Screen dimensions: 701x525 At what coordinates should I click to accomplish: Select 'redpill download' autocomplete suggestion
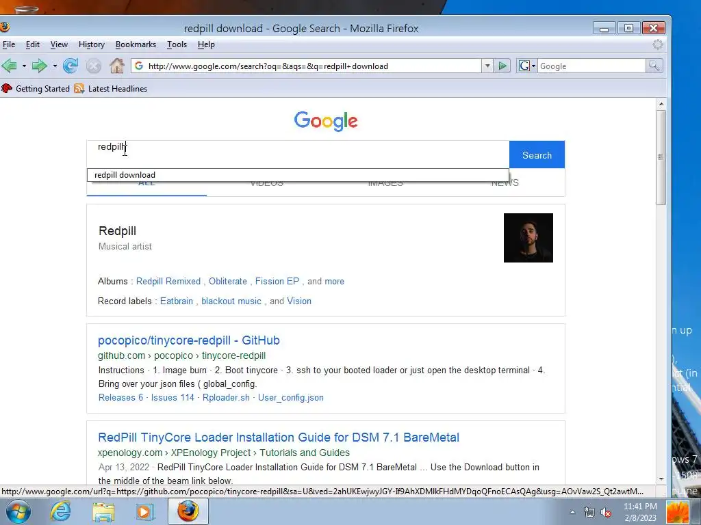tap(298, 175)
